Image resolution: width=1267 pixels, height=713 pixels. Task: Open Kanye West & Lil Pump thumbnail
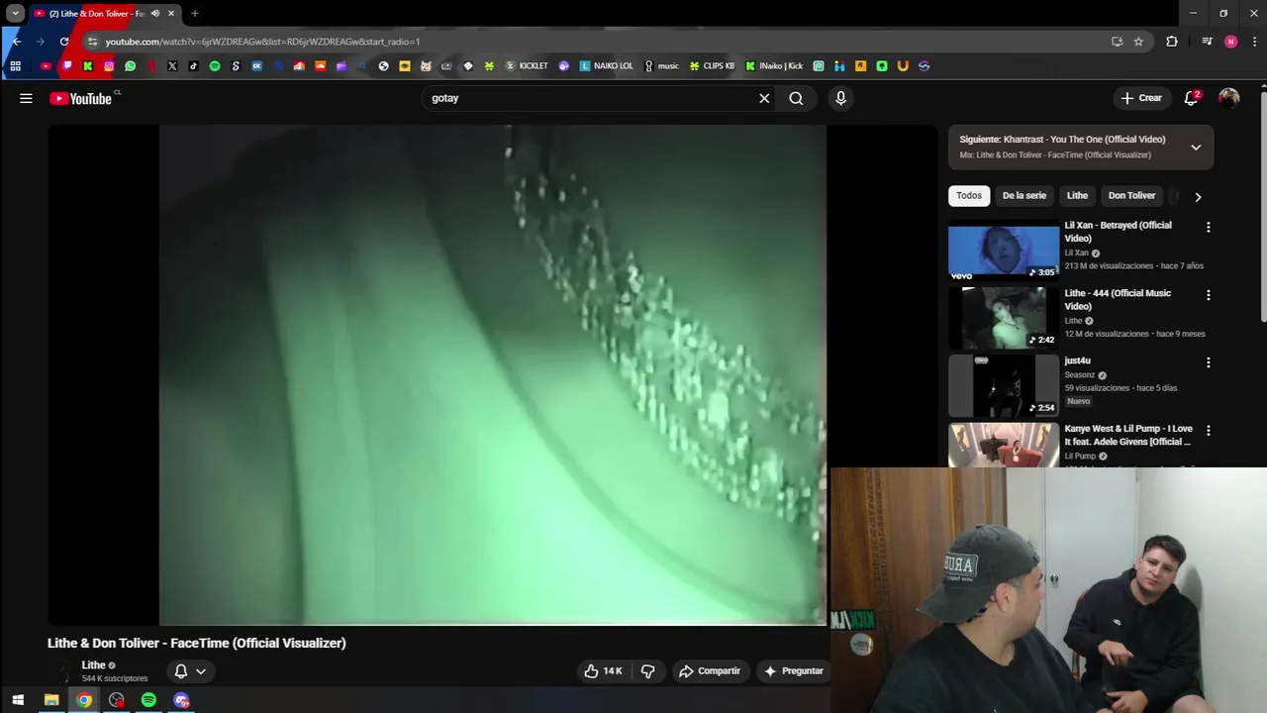pyautogui.click(x=1004, y=446)
